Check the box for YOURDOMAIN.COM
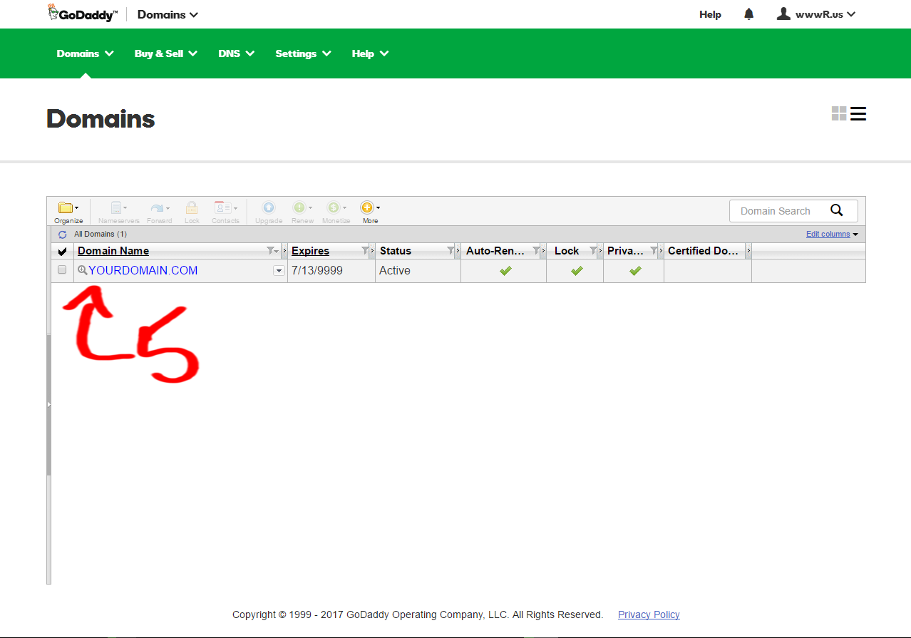The image size is (911, 638). [x=62, y=270]
